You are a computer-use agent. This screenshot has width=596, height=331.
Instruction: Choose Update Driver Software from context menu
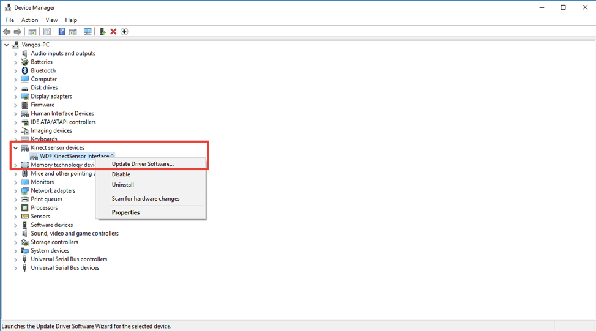point(143,164)
